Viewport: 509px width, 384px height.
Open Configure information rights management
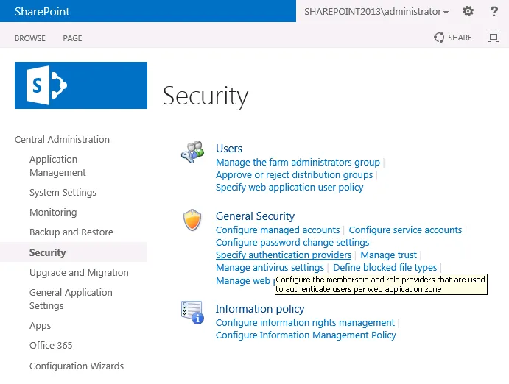point(306,322)
